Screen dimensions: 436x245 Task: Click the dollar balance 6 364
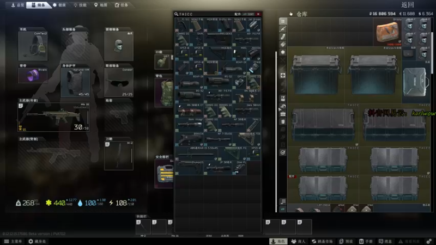click(426, 14)
